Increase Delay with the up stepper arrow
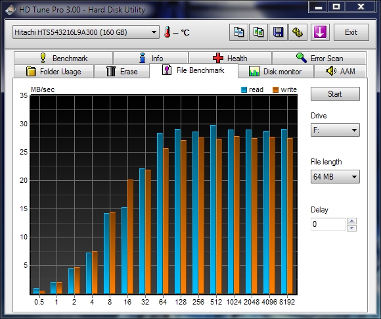This screenshot has width=381, height=319. (352, 221)
